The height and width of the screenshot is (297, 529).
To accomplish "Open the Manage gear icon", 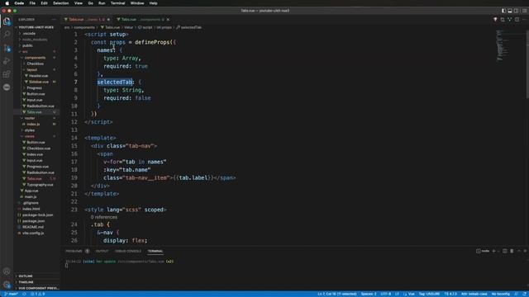I will click(7, 285).
